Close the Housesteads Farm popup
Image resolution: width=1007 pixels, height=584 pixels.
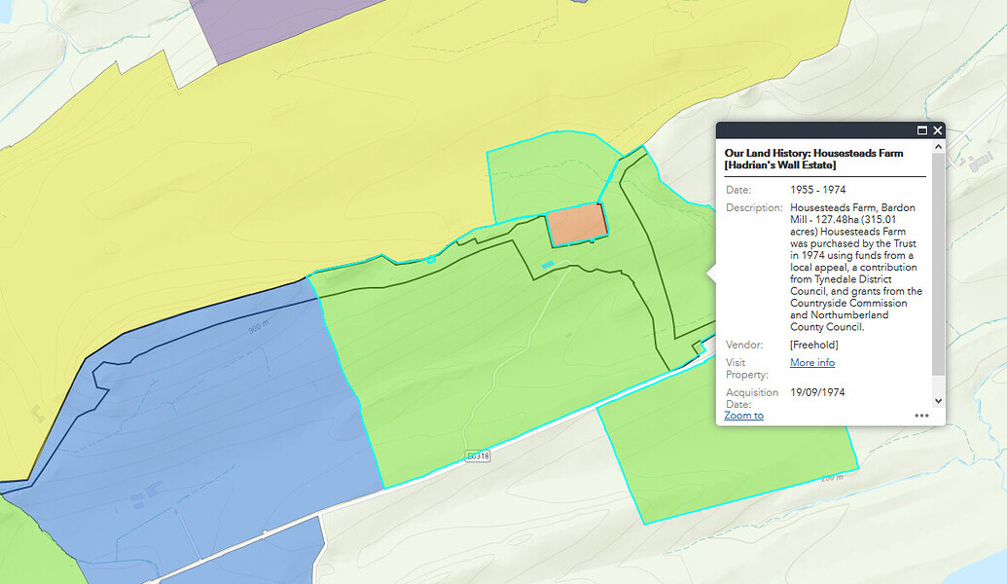[937, 129]
